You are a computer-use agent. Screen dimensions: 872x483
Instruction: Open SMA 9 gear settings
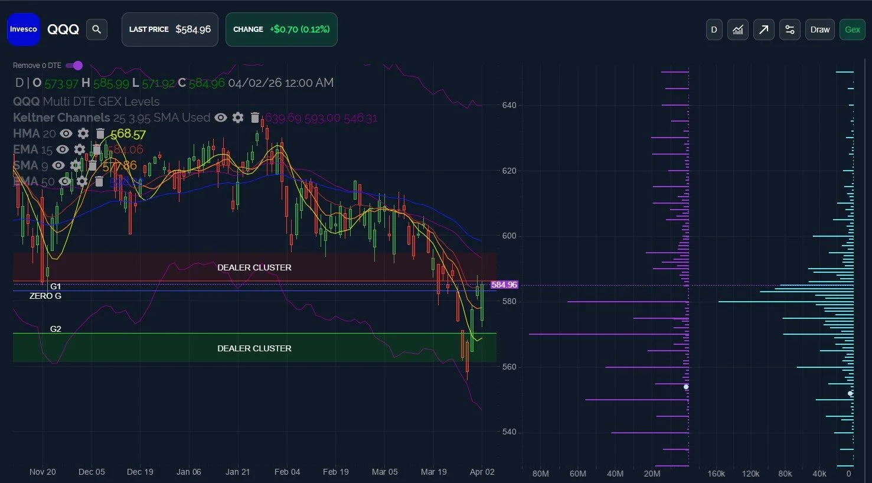point(76,165)
